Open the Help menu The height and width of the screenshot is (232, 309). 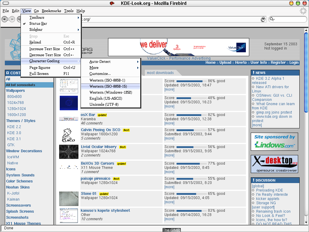coord(81,11)
